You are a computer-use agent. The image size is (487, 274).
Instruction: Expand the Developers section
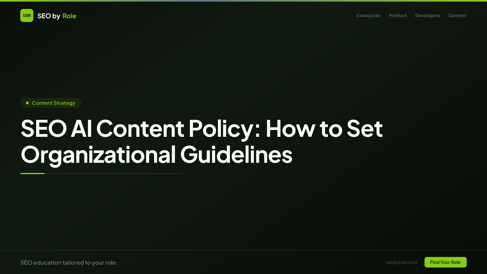[427, 15]
